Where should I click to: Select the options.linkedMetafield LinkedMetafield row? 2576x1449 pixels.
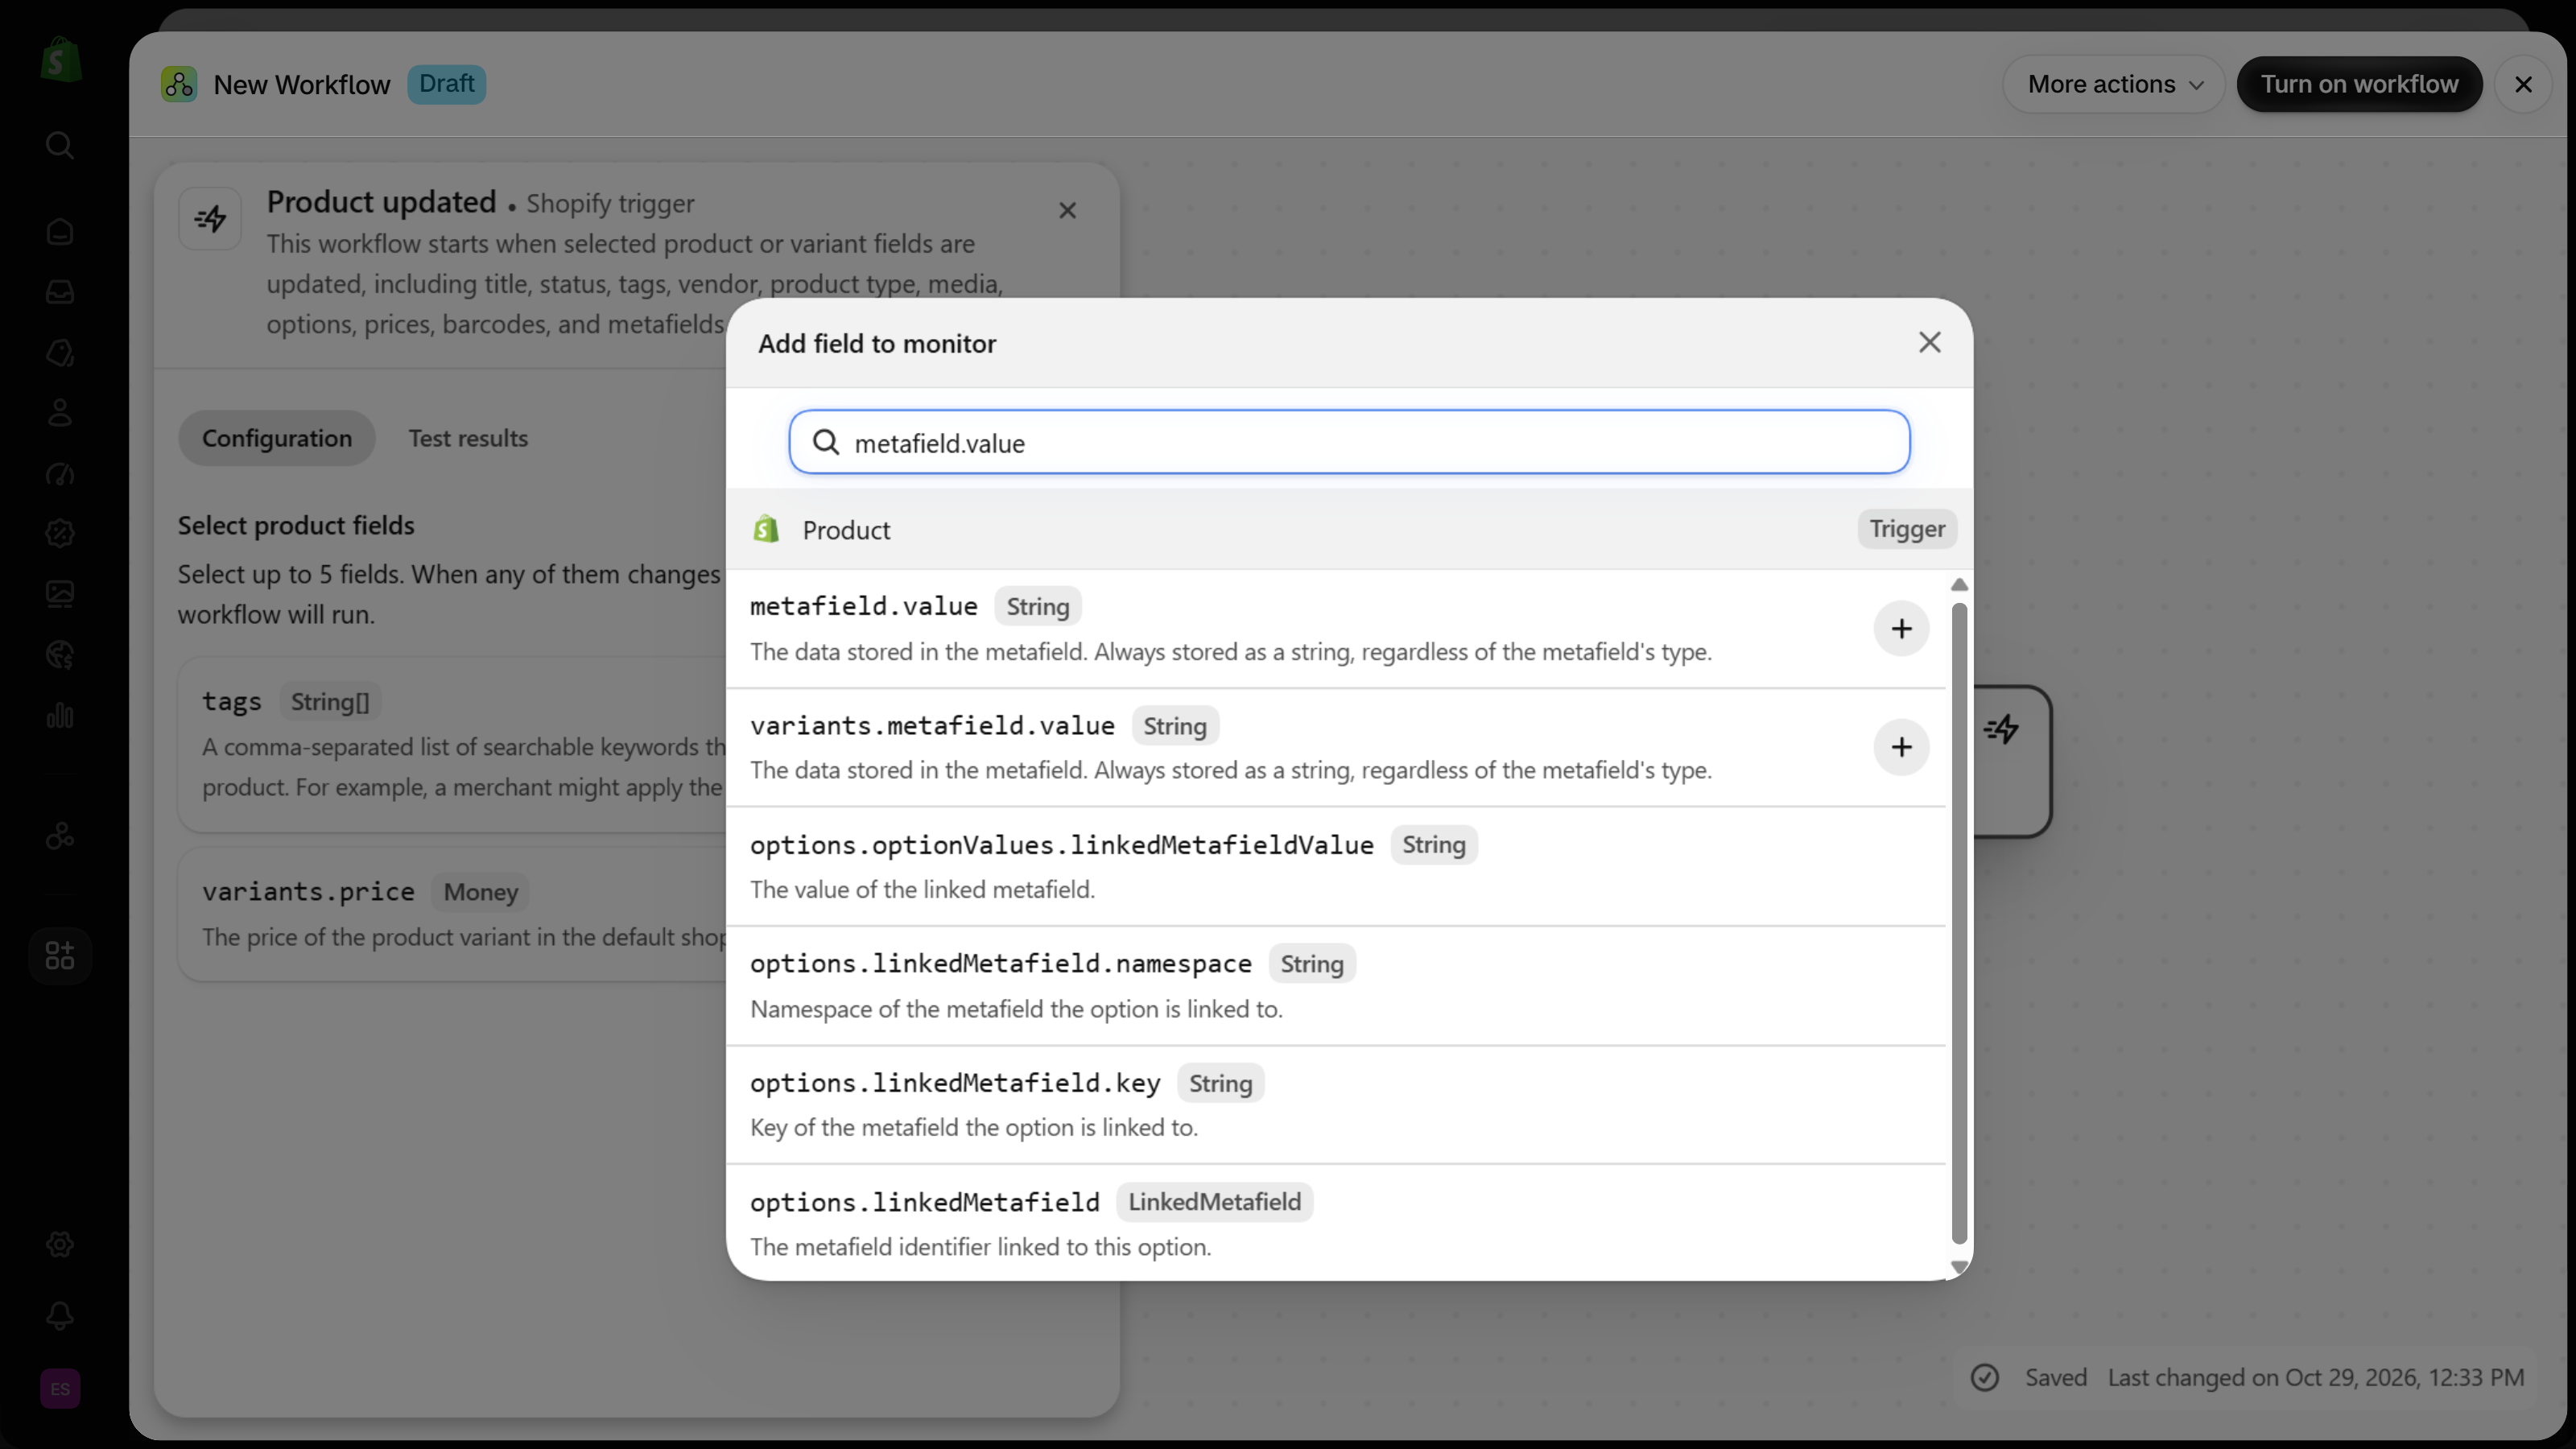(x=1336, y=1222)
